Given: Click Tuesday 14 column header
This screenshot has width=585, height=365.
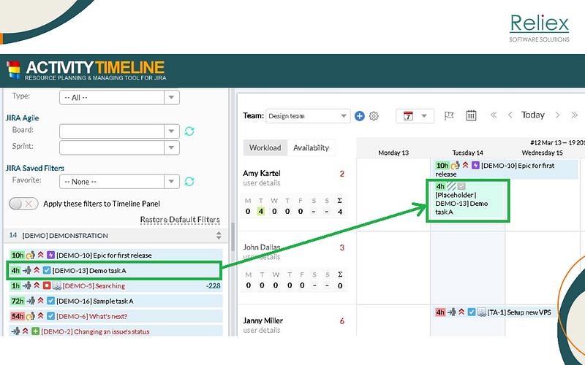Looking at the screenshot, I should 467,153.
